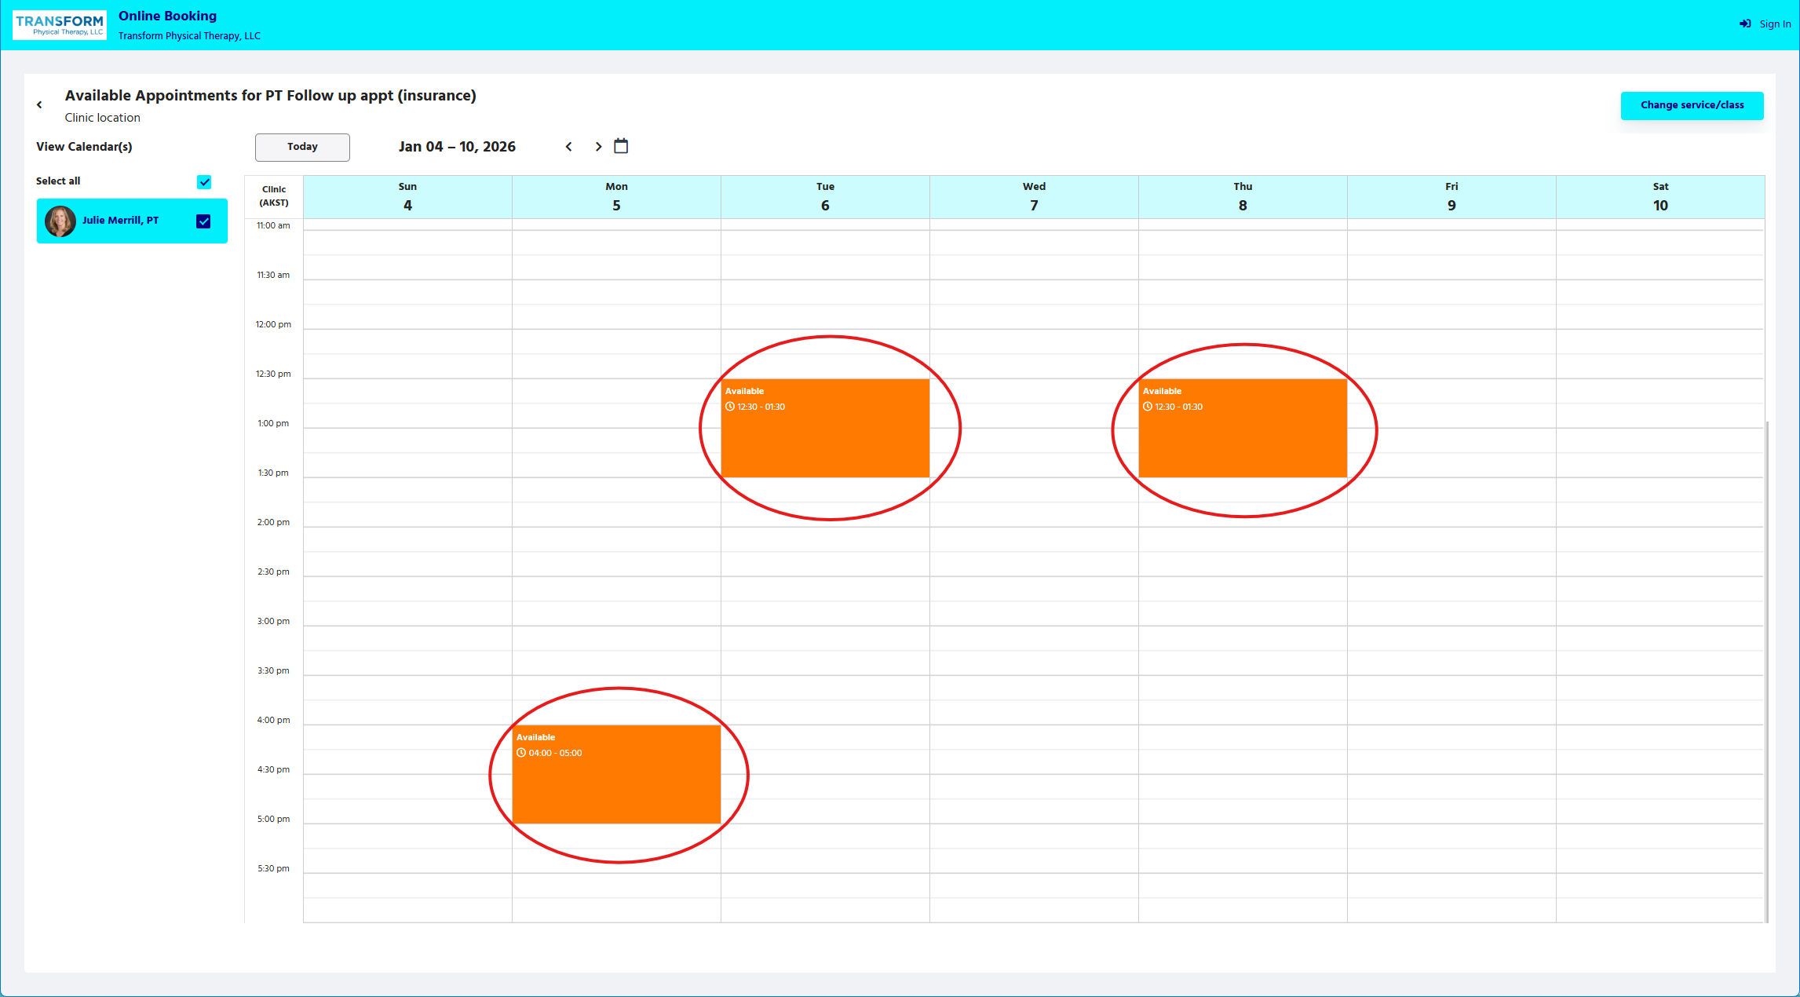
Task: Click the Sign In arrow icon
Action: coord(1745,24)
